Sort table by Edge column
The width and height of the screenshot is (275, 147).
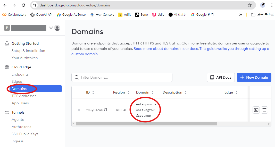(231, 92)
